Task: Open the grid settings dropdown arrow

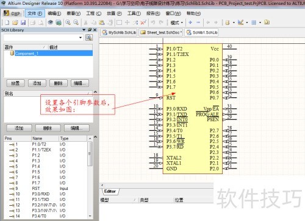Action: point(260,23)
